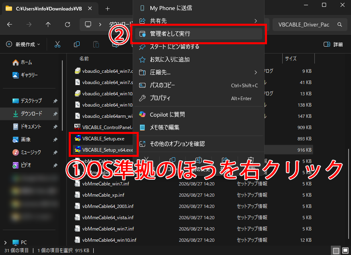
Task: Click the search magnifier icon
Action: pos(340,25)
